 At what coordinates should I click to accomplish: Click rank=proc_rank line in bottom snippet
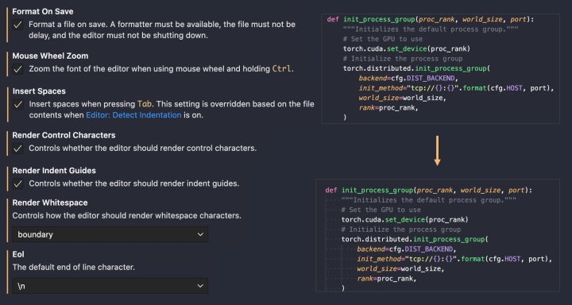387,279
